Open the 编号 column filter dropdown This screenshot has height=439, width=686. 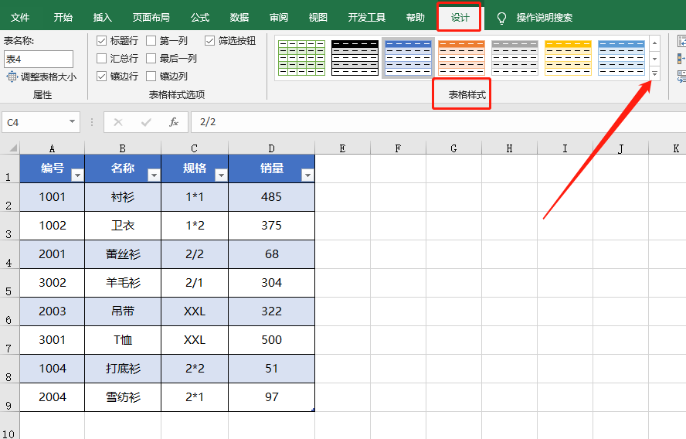(x=77, y=175)
